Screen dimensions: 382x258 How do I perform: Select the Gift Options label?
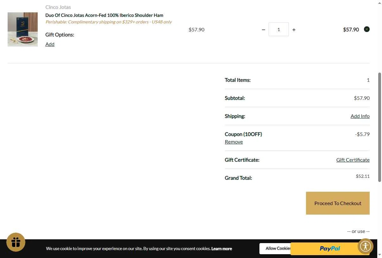click(60, 35)
